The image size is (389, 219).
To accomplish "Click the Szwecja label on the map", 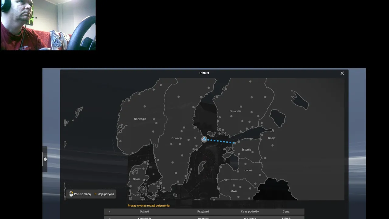I will point(177,138).
